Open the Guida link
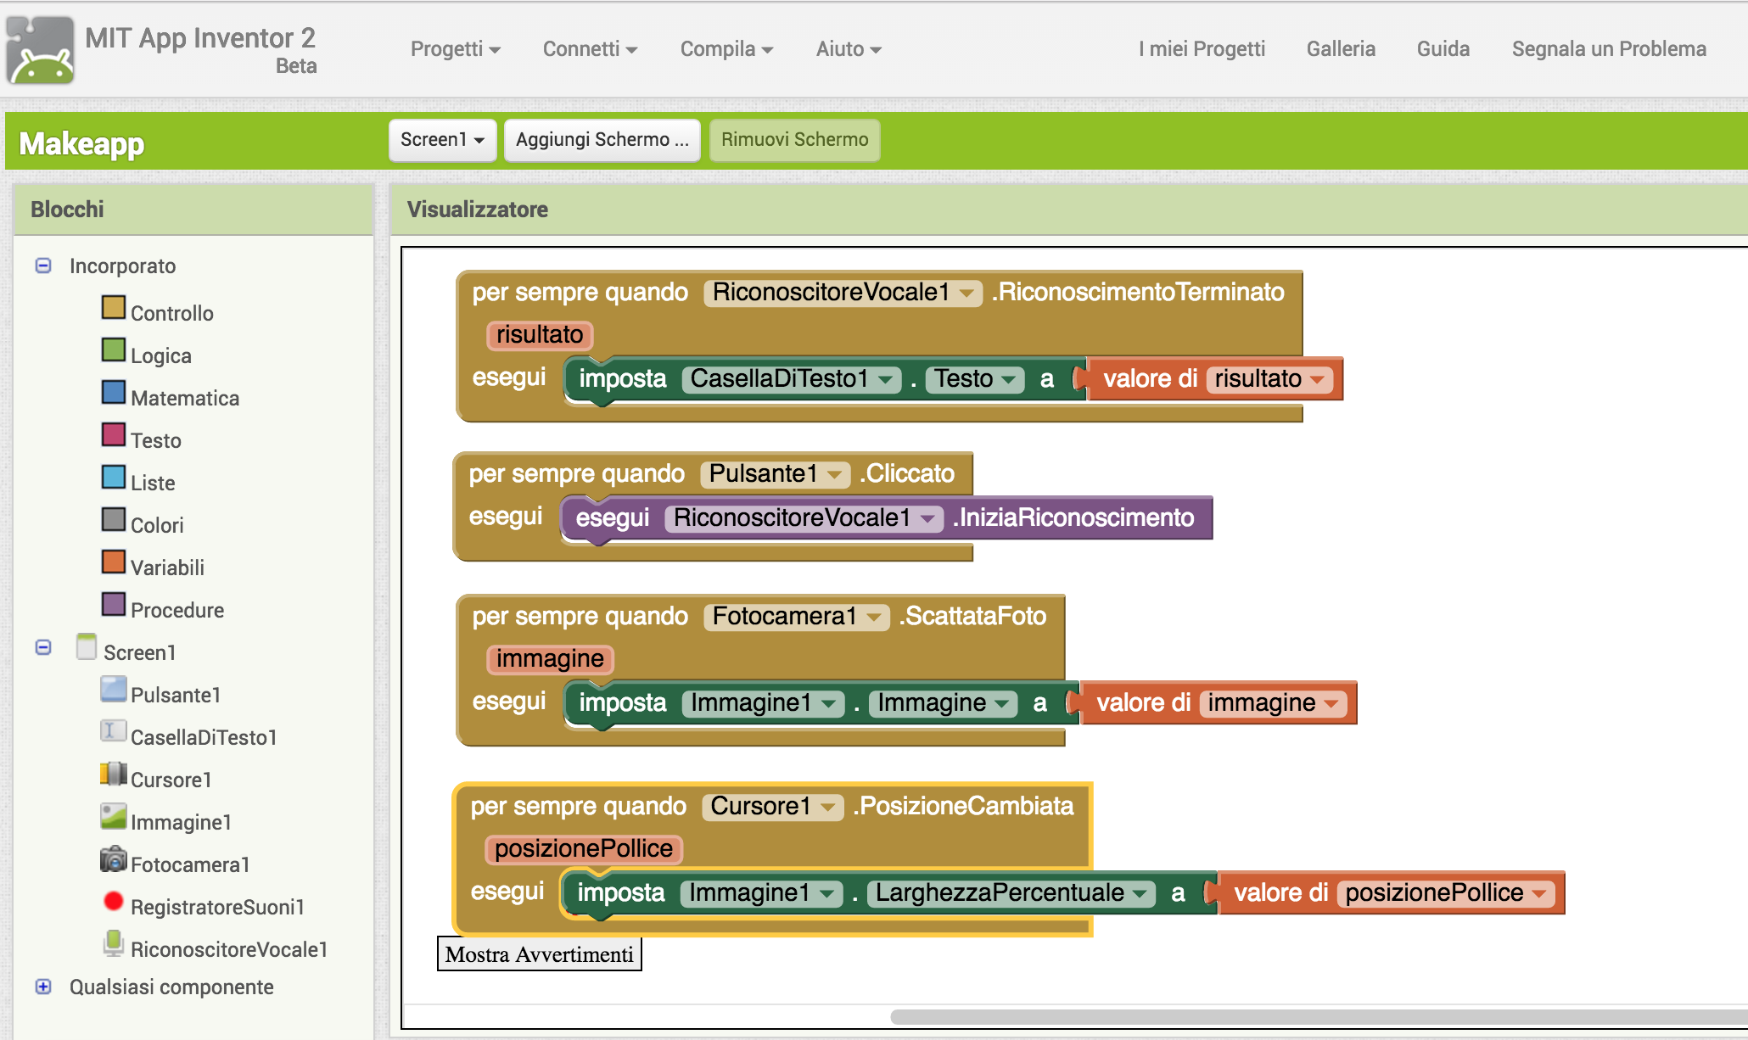1748x1040 pixels. 1443,49
